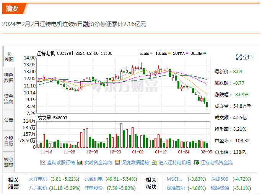Screen dimensions: 262x196
Task: Click the 01-24 date label on axis
Action: [x=184, y=152]
